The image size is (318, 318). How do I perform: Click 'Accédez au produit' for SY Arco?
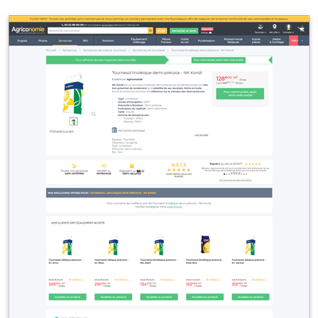coord(68,297)
